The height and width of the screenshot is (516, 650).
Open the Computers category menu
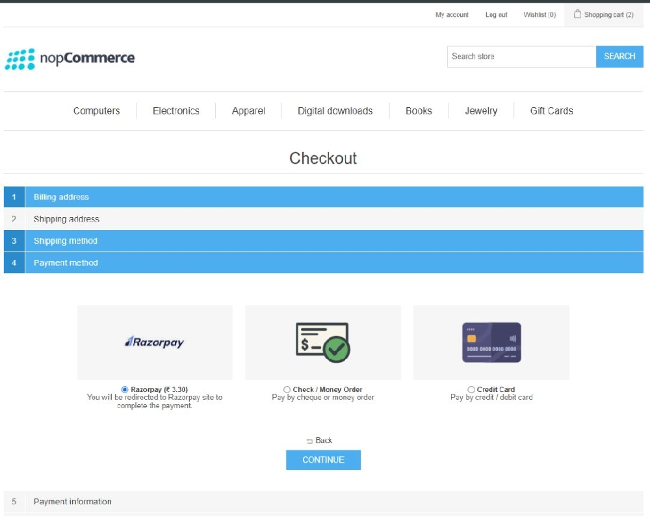(x=97, y=111)
